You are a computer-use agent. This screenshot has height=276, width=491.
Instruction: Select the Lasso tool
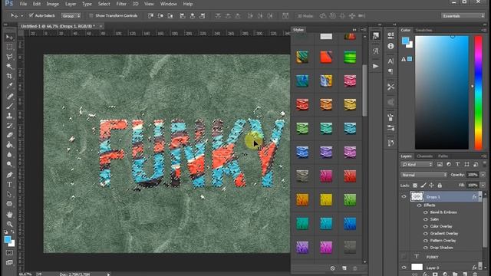pos(10,57)
